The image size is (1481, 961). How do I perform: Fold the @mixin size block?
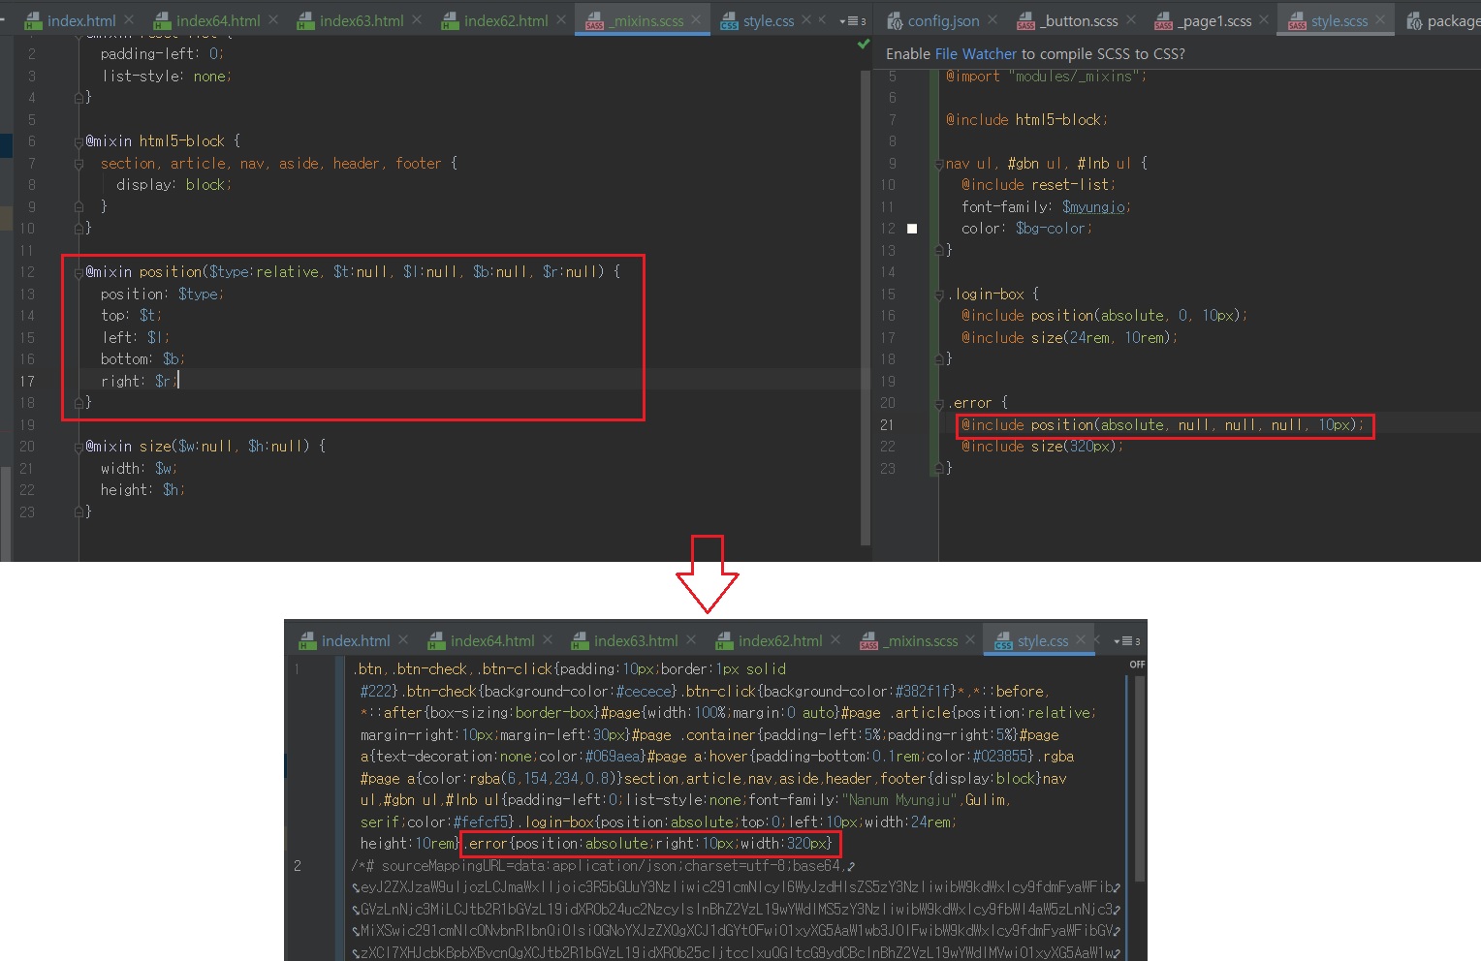79,447
